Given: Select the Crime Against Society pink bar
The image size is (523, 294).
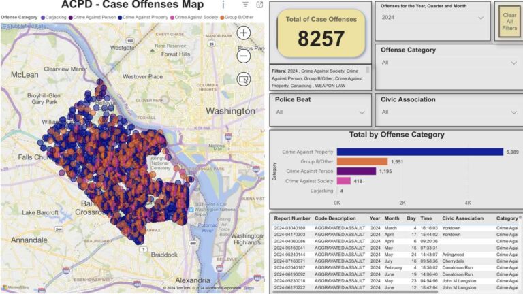Looking at the screenshot, I should click(343, 181).
